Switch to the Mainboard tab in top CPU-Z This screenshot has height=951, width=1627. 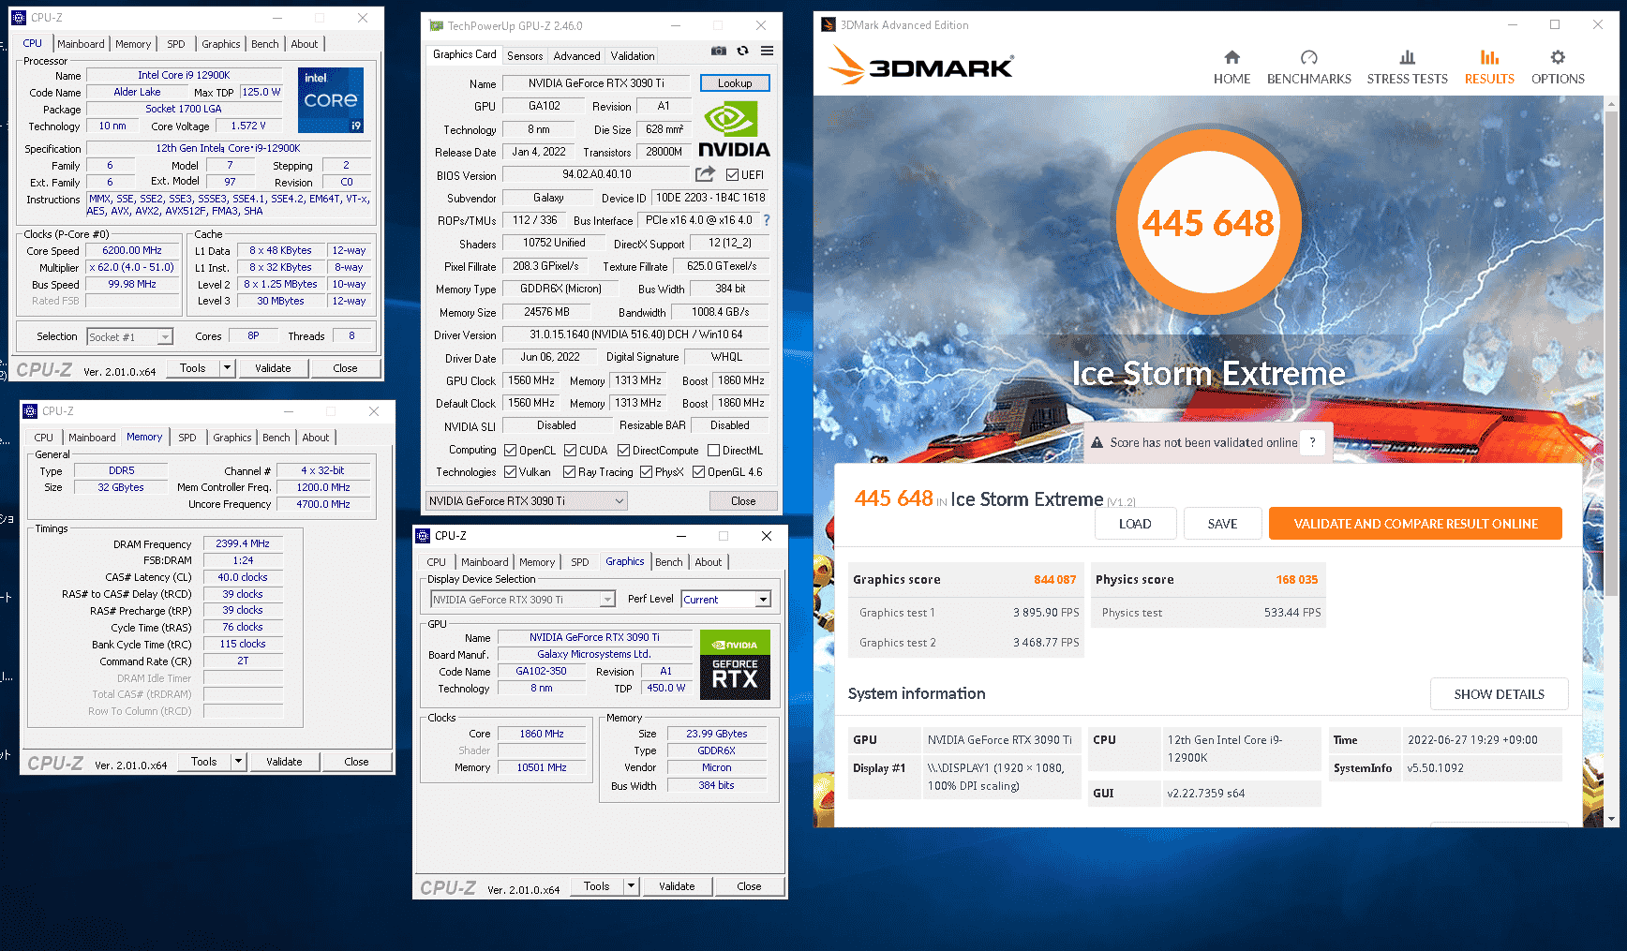click(81, 44)
